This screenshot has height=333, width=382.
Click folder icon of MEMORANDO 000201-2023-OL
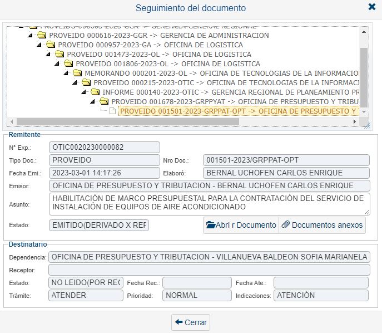tap(77, 73)
